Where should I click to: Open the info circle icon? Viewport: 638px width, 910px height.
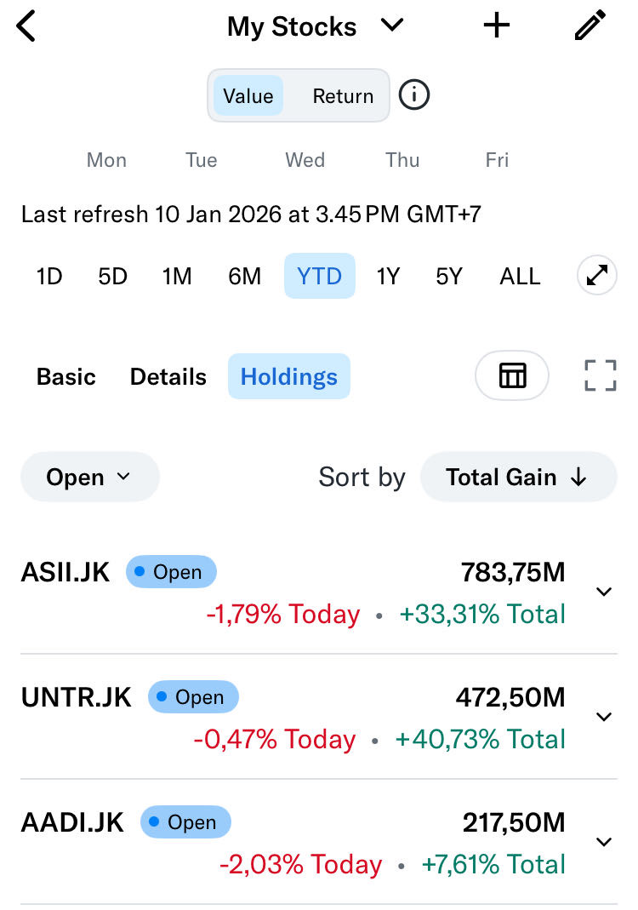[x=414, y=95]
